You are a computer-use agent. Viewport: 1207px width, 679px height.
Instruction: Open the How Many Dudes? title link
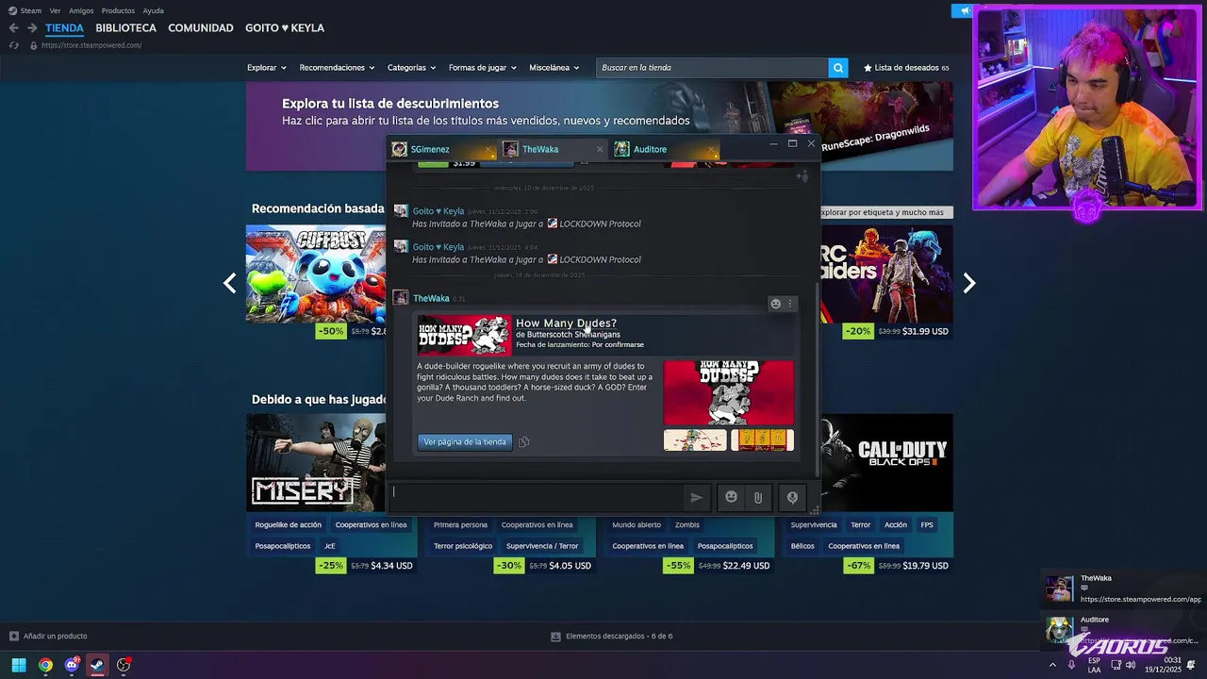[x=566, y=323]
